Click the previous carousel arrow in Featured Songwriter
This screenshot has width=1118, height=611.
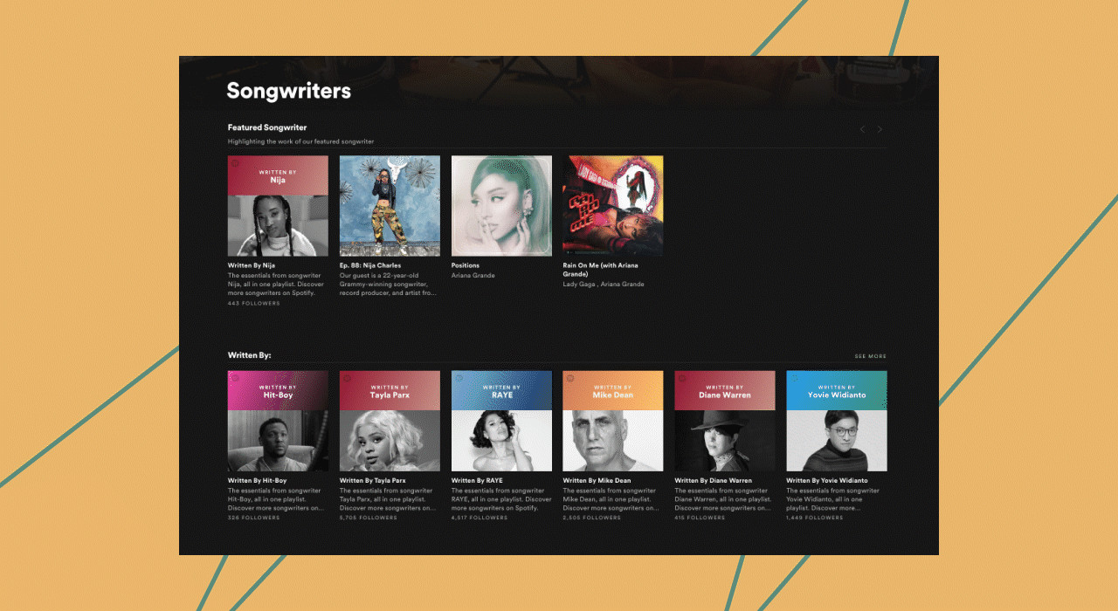coord(862,129)
